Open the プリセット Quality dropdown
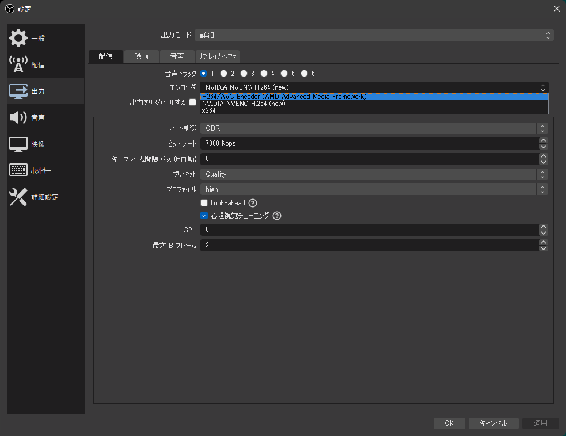Viewport: 566px width, 436px height. 374,174
